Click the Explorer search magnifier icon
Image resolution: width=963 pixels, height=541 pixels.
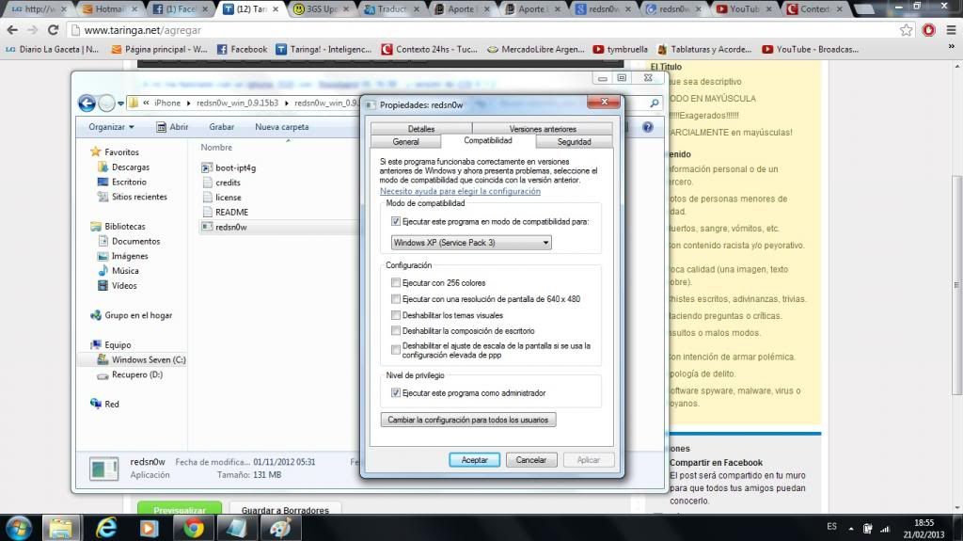[655, 103]
